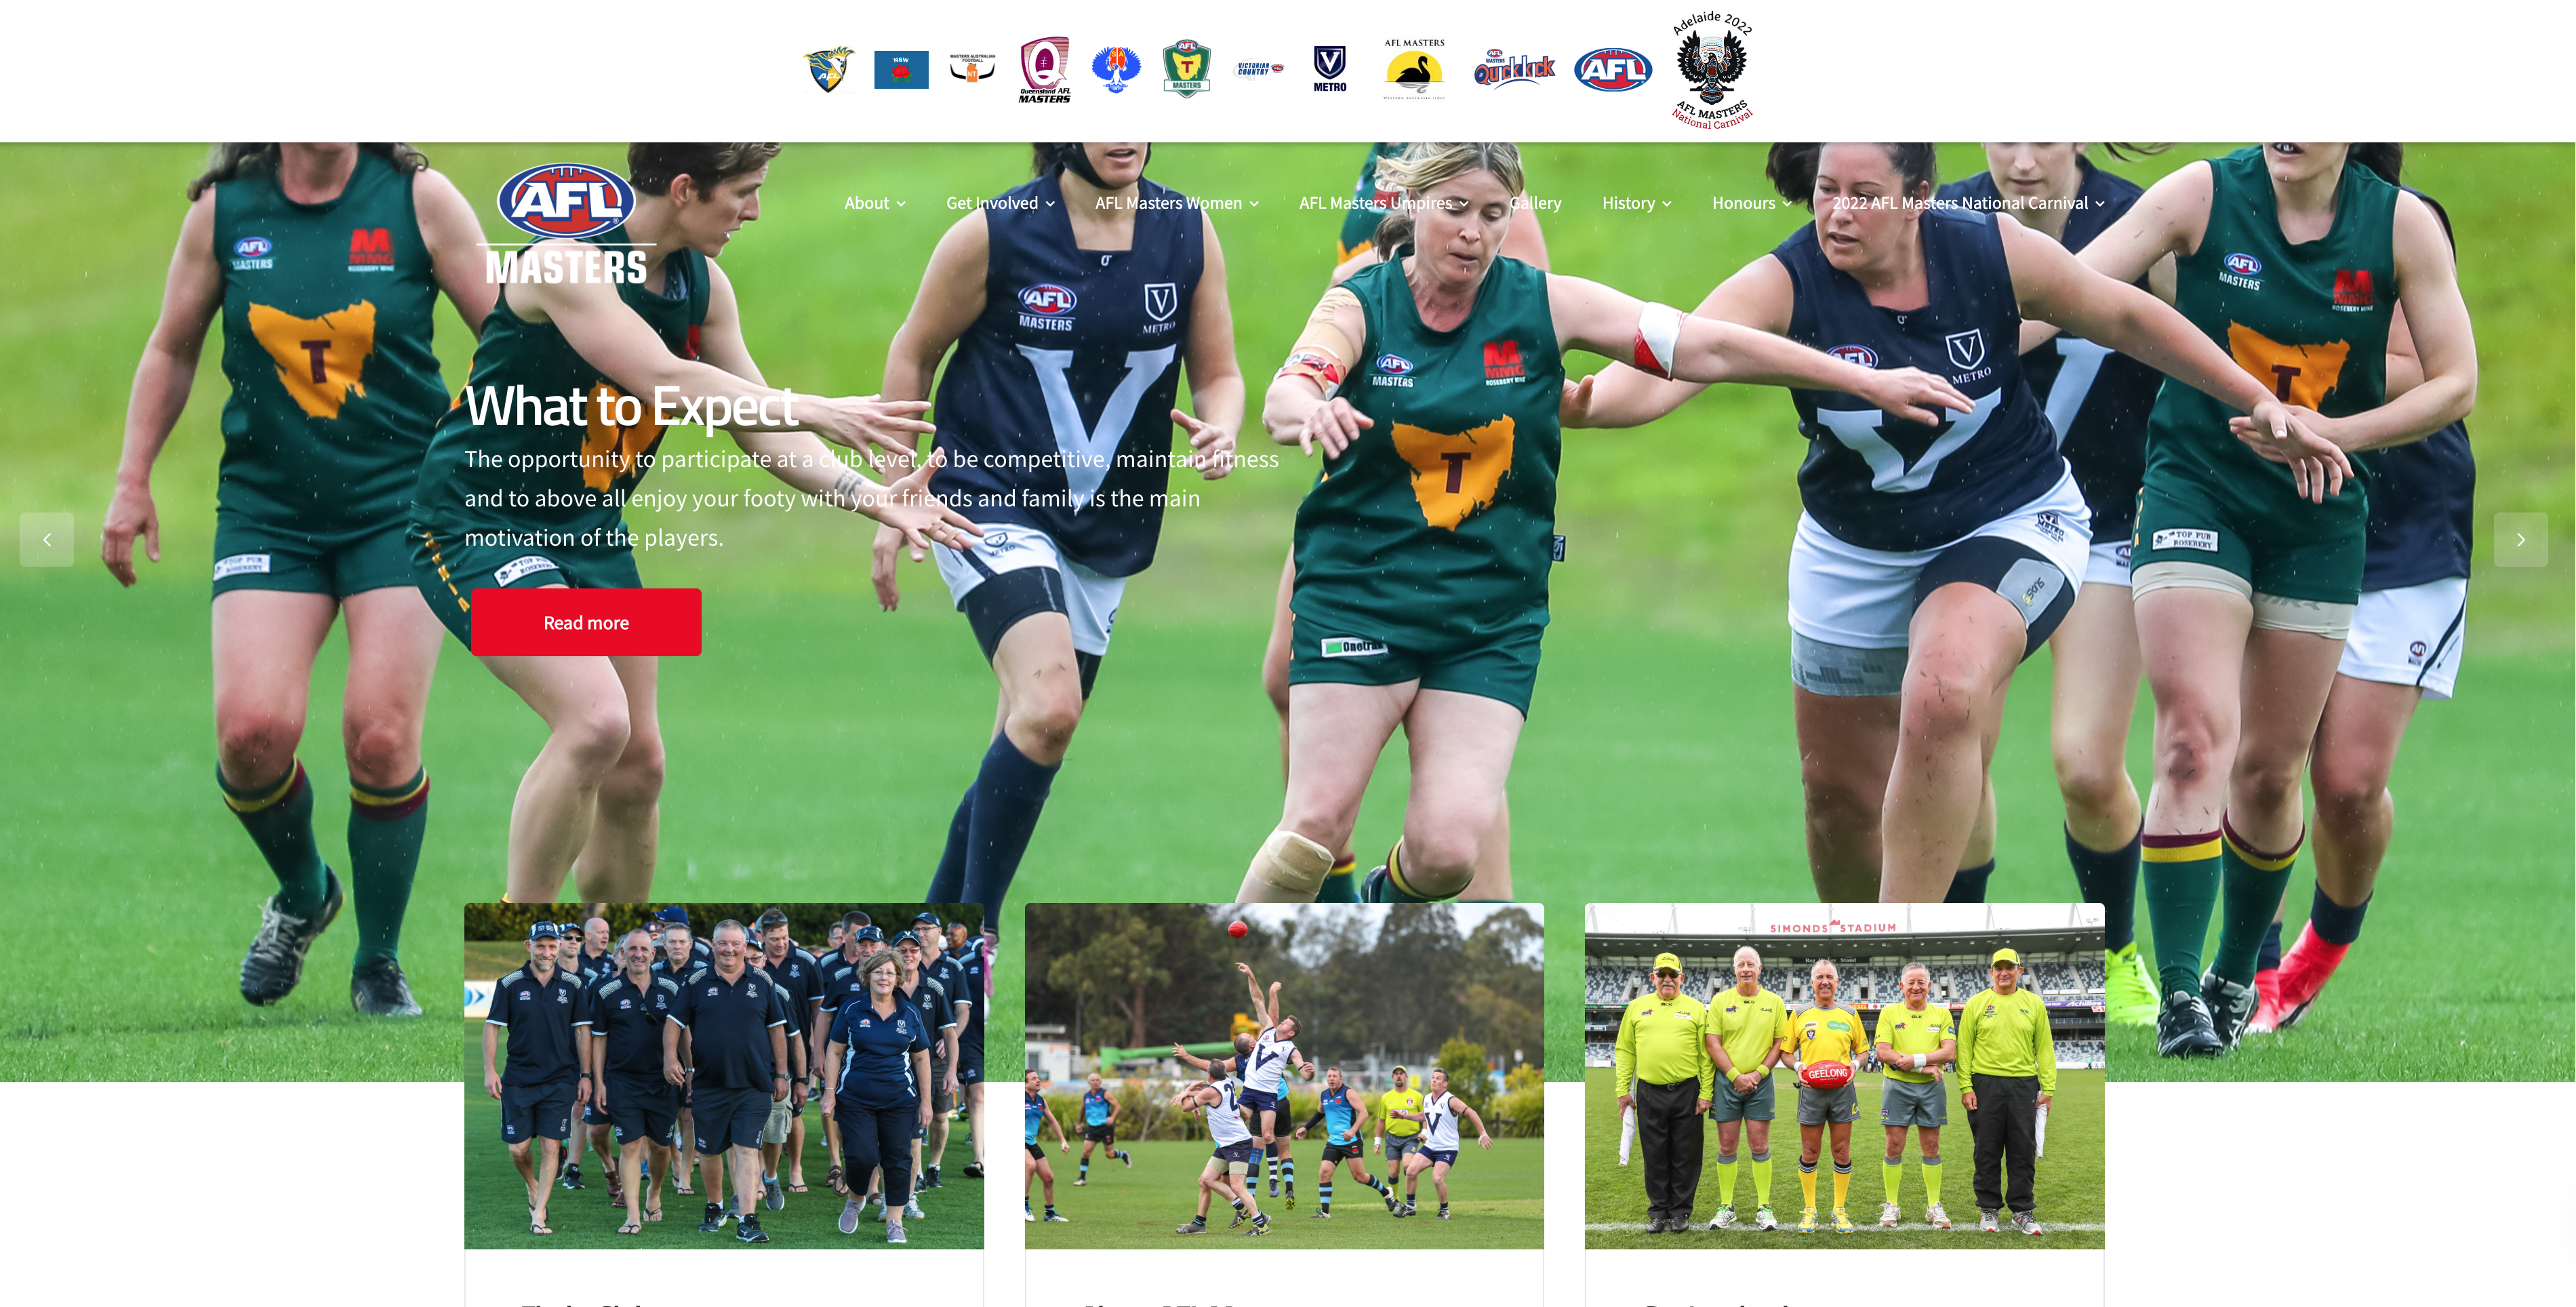Expand the 2022 AFL Masters National Carnival menu
2576x1307 pixels.
pos(1968,203)
